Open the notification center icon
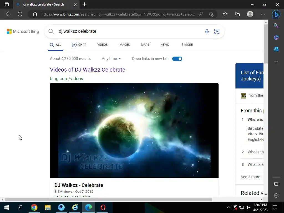 pos(275,207)
